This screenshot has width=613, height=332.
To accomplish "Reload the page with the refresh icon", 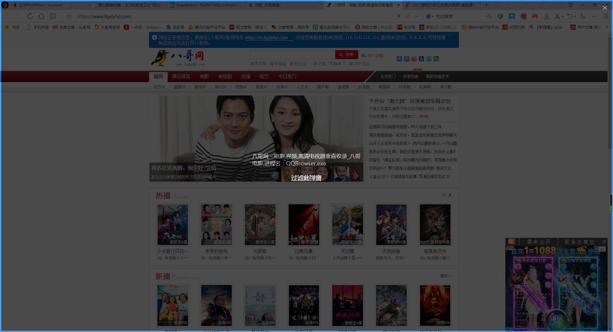I will (x=30, y=16).
